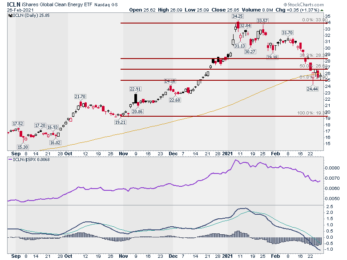Click the green up-arrow change indicator
Viewport: 347px width, 260px height.
[x=322, y=10]
